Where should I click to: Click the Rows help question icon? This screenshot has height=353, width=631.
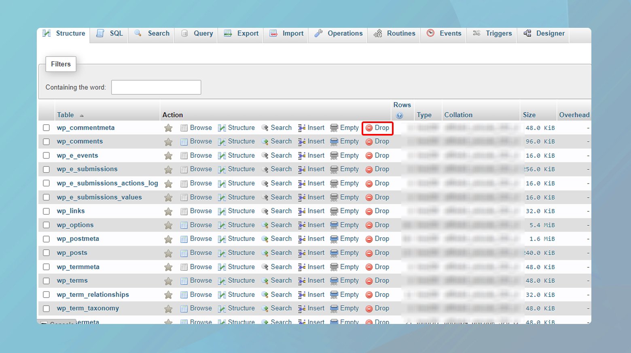point(400,115)
